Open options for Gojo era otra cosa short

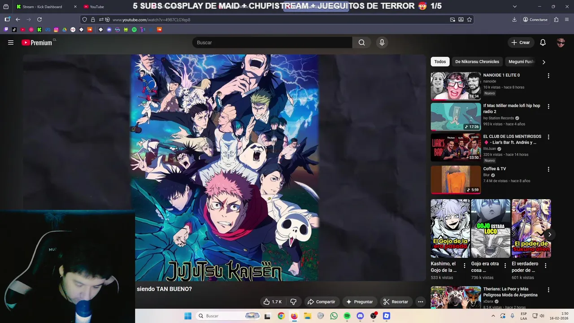[x=505, y=266]
